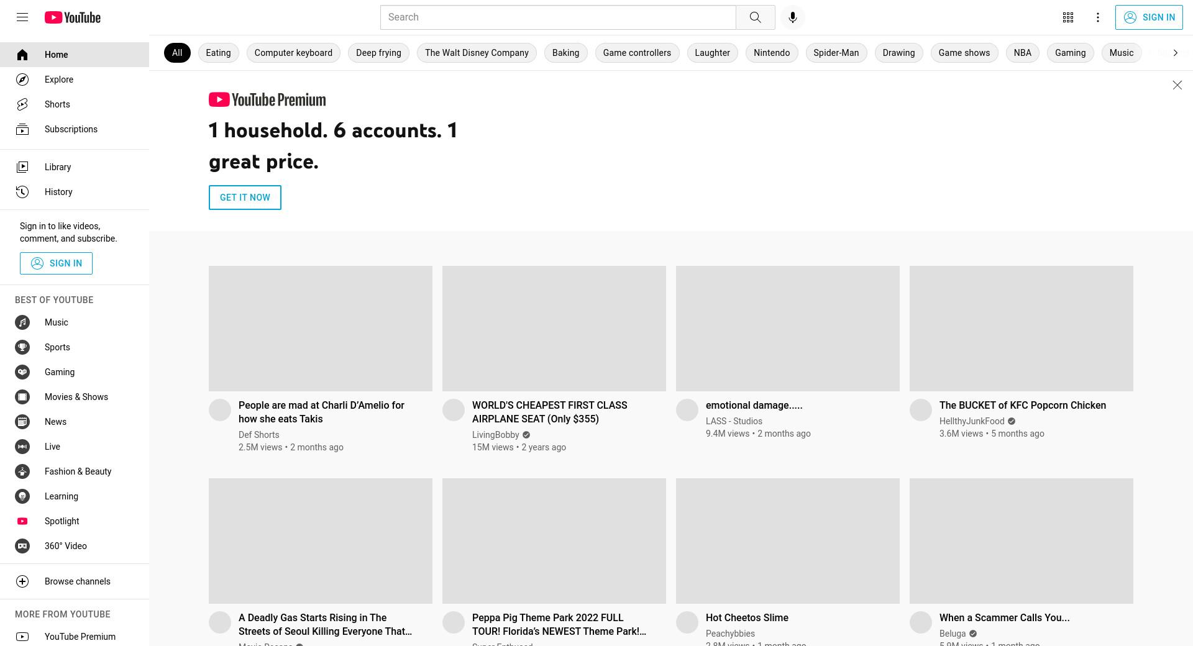Go to Home in sidebar
This screenshot has height=646, width=1193.
click(x=75, y=55)
